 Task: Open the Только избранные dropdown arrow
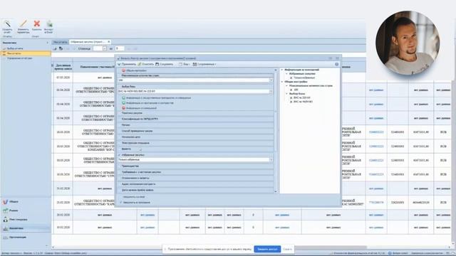(271, 160)
